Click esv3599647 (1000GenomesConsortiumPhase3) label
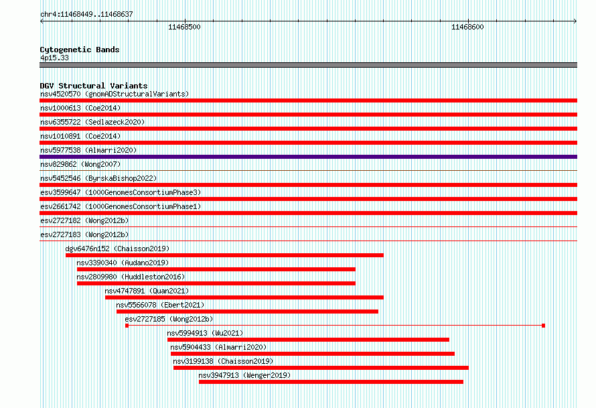The height and width of the screenshot is (408, 596). coord(121,192)
